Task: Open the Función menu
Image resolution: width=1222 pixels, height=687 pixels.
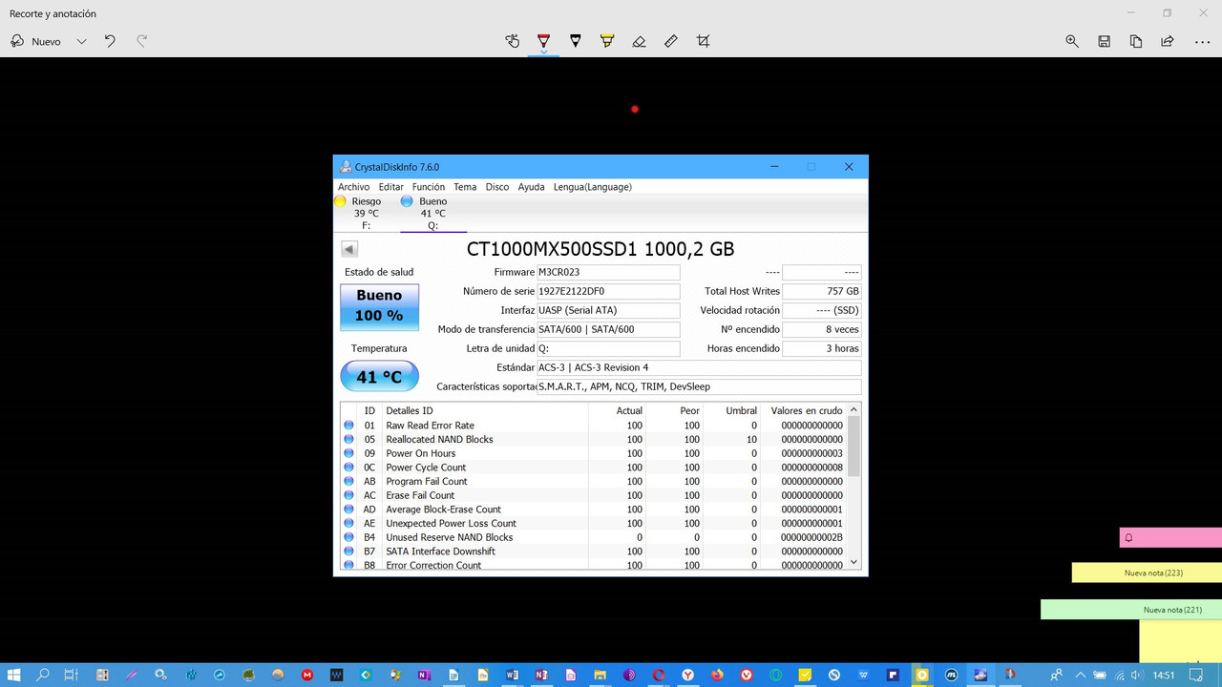Action: point(429,187)
